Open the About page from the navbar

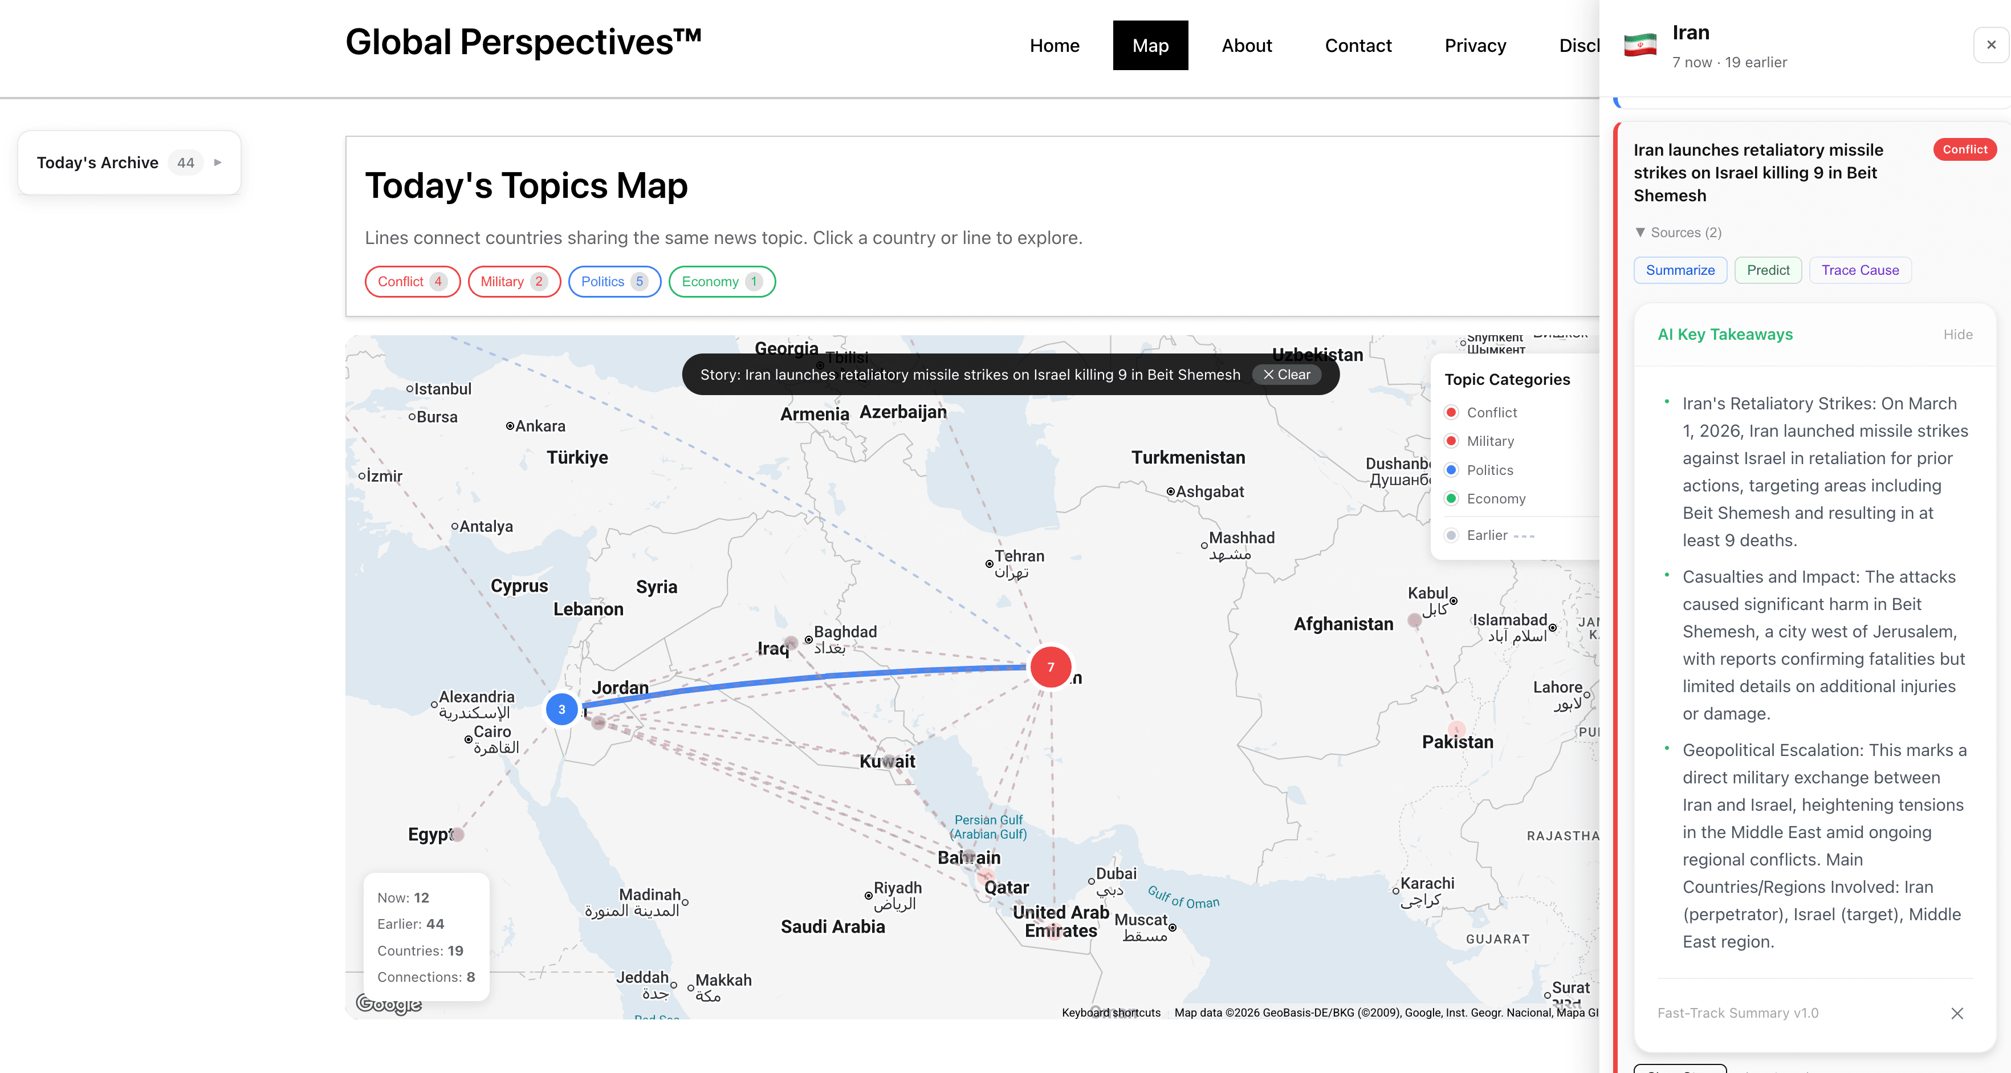[1246, 44]
